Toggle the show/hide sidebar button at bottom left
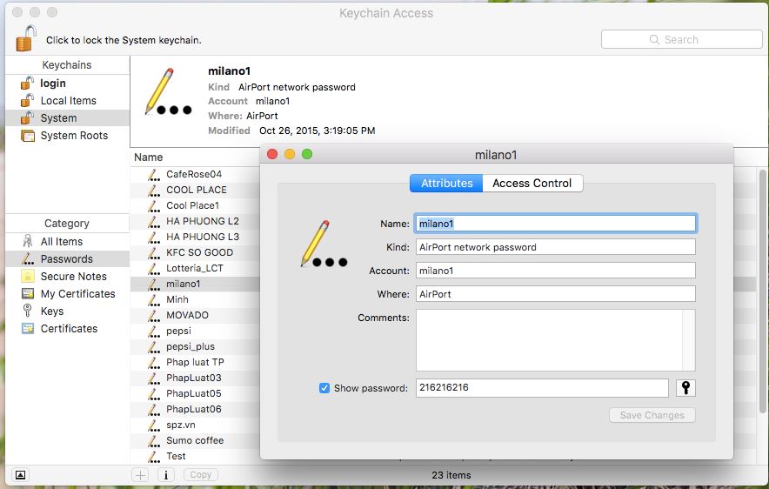 (20, 475)
